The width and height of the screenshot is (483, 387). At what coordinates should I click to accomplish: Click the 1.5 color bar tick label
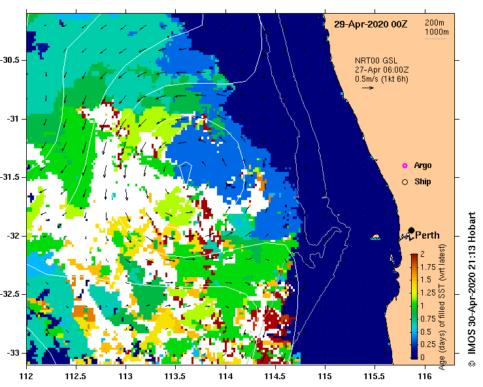[x=425, y=280]
